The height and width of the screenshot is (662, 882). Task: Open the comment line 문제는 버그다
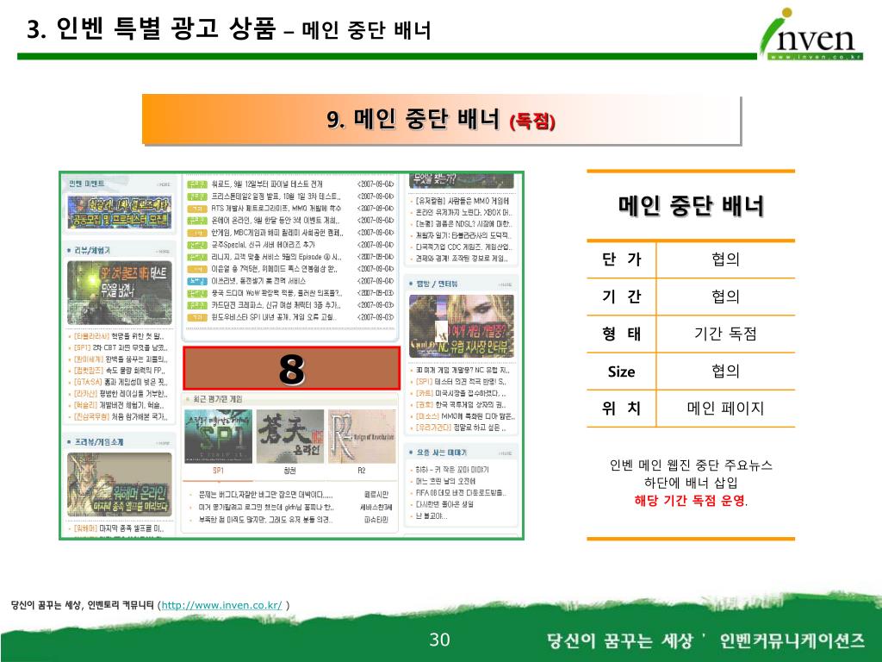pos(265,495)
